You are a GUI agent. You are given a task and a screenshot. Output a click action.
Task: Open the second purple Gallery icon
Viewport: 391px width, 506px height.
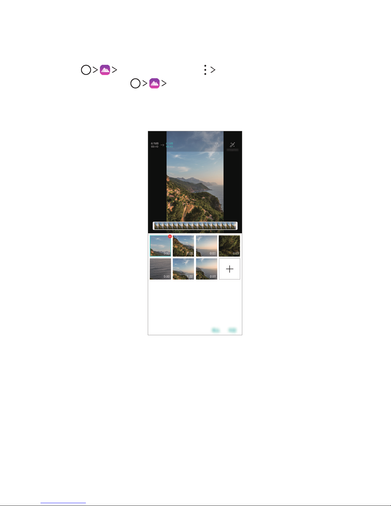154,83
